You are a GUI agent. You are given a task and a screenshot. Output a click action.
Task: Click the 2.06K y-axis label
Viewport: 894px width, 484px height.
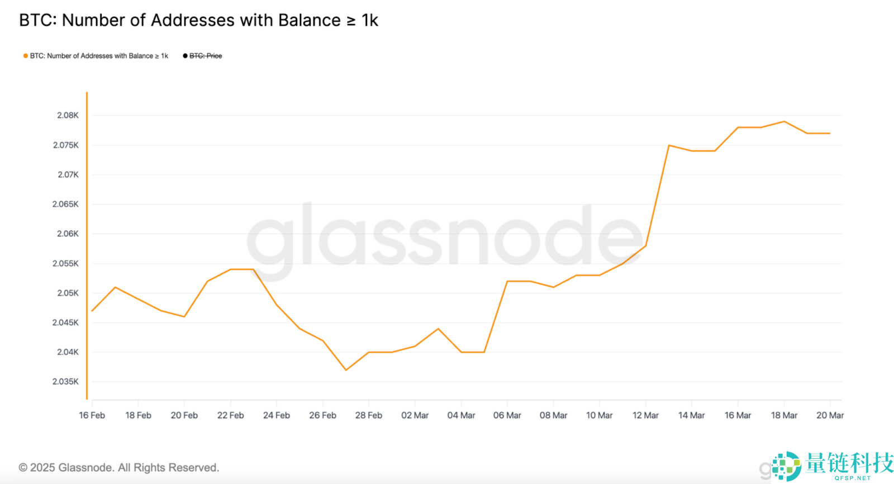point(68,234)
